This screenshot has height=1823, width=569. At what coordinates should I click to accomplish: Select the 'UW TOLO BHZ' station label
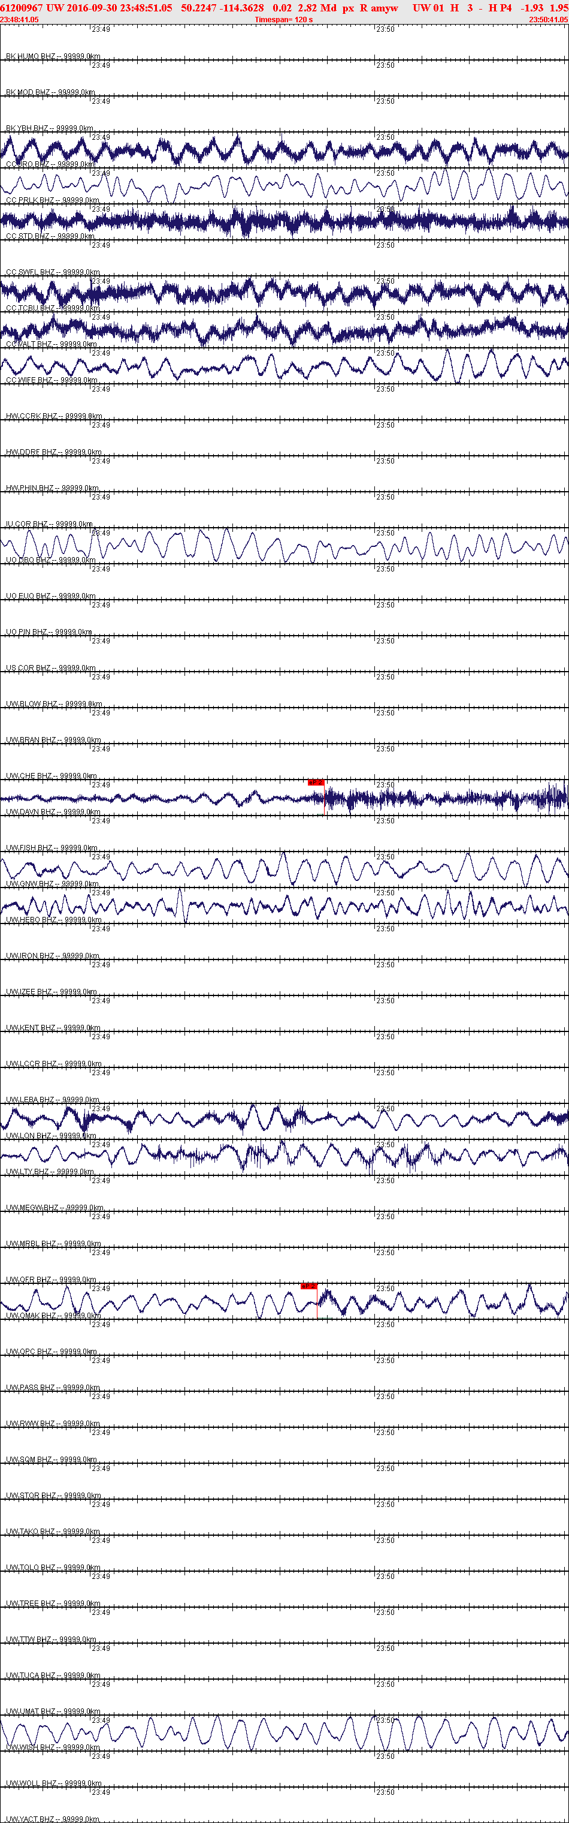click(x=53, y=1568)
